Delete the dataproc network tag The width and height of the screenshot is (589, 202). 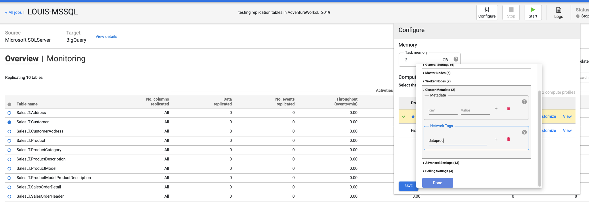[x=508, y=139]
